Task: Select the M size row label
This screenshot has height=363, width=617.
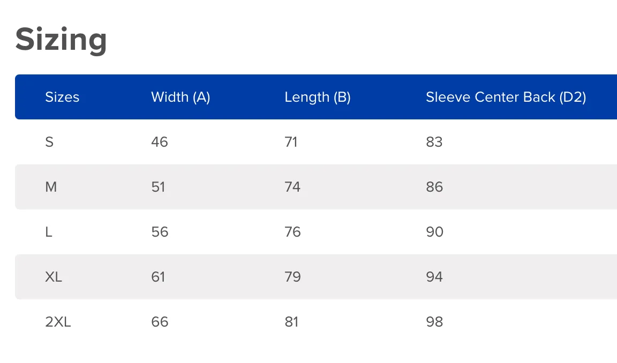Action: [51, 187]
